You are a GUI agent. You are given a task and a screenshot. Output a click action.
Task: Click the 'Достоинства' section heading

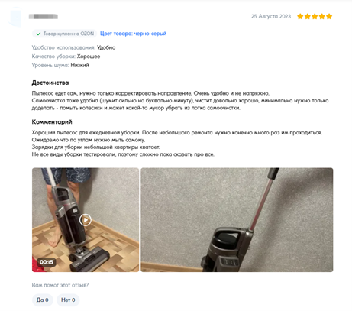[x=50, y=83]
